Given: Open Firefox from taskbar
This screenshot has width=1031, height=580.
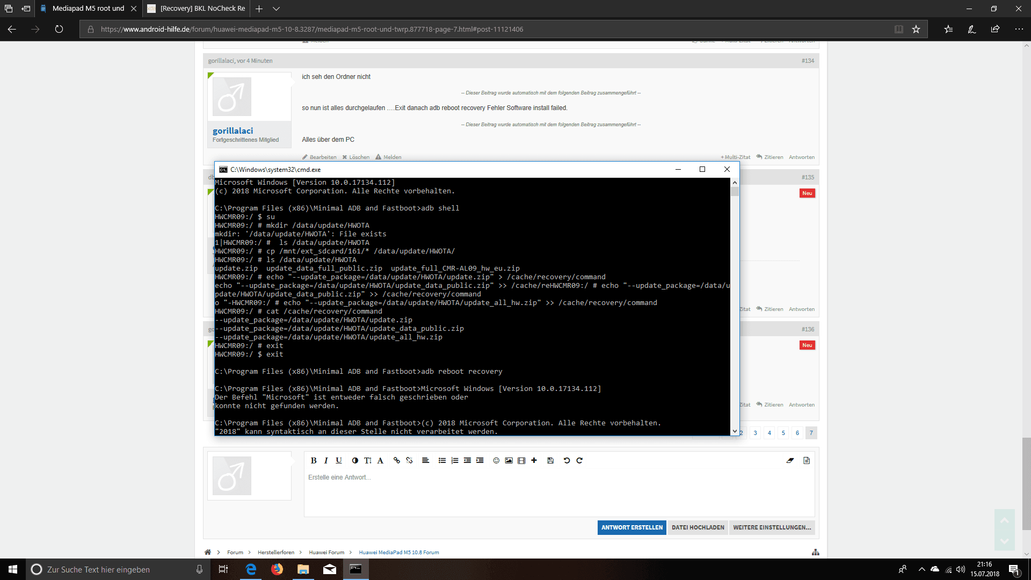Looking at the screenshot, I should [x=277, y=569].
